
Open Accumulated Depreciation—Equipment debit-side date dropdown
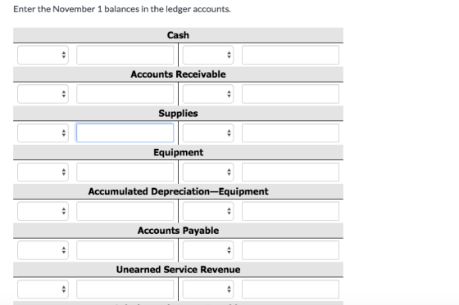[x=43, y=211]
